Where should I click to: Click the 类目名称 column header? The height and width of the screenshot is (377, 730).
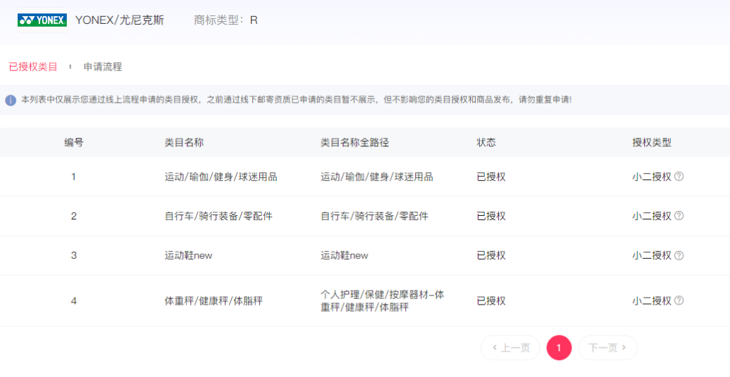tap(185, 142)
